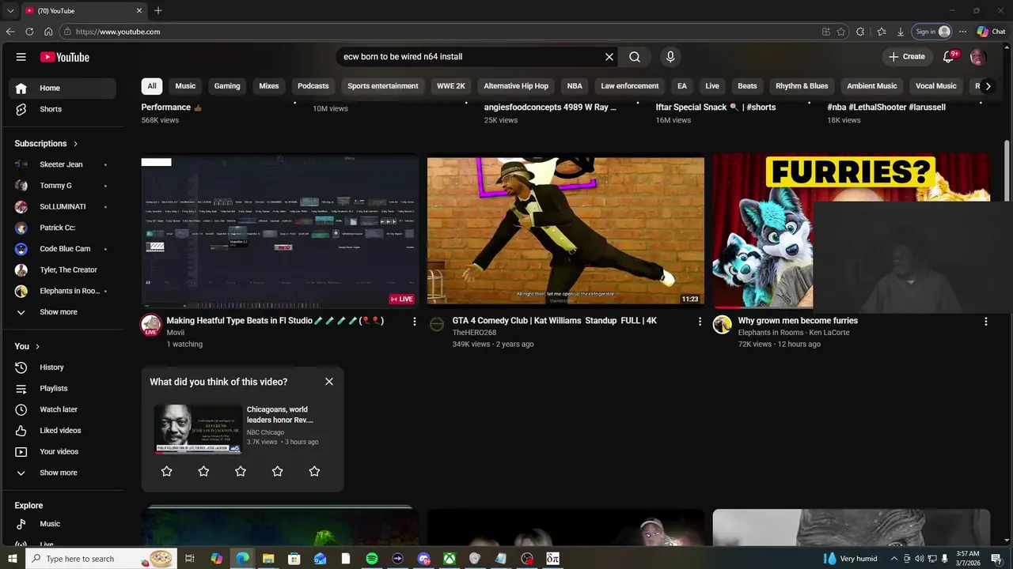Click the magnifier search button
Screen dimensions: 1013x569
pyautogui.click(x=635, y=57)
